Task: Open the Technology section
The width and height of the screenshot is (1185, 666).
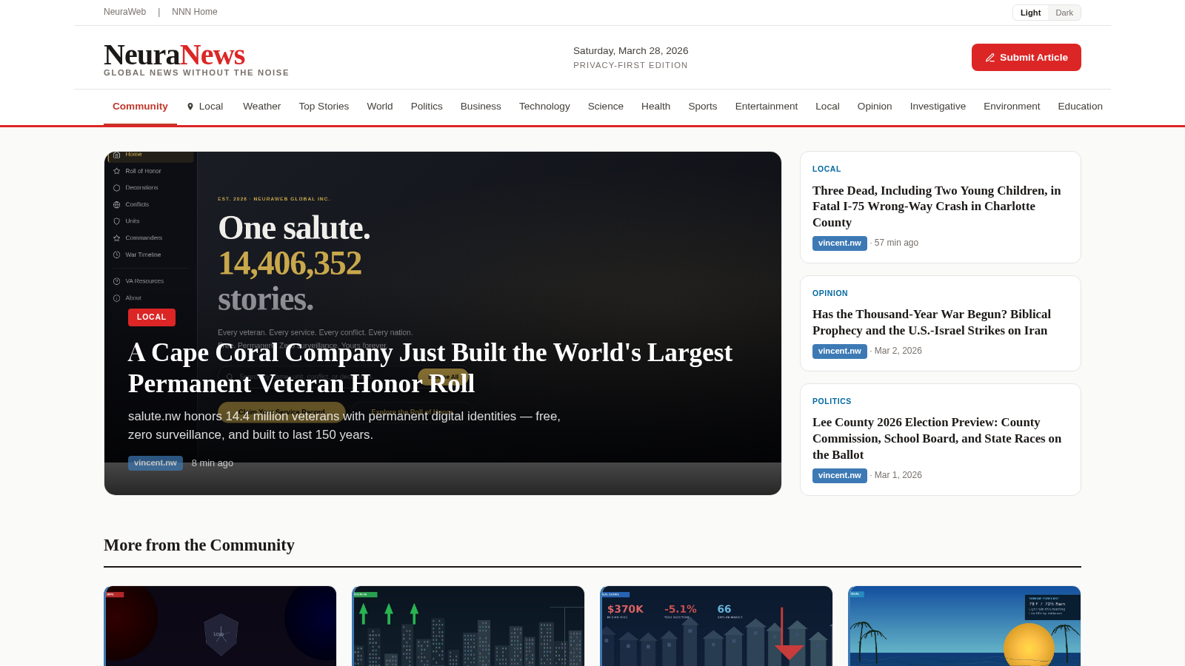Action: coord(544,107)
